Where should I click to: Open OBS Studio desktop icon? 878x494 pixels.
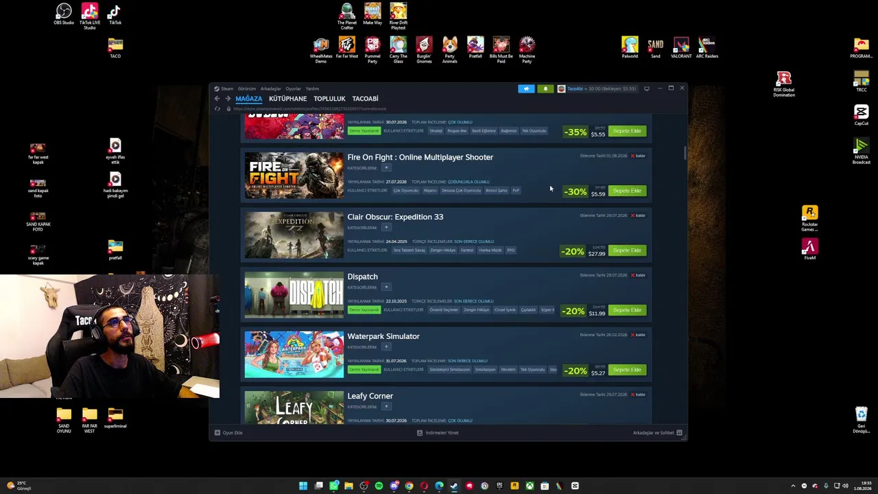pos(64,14)
